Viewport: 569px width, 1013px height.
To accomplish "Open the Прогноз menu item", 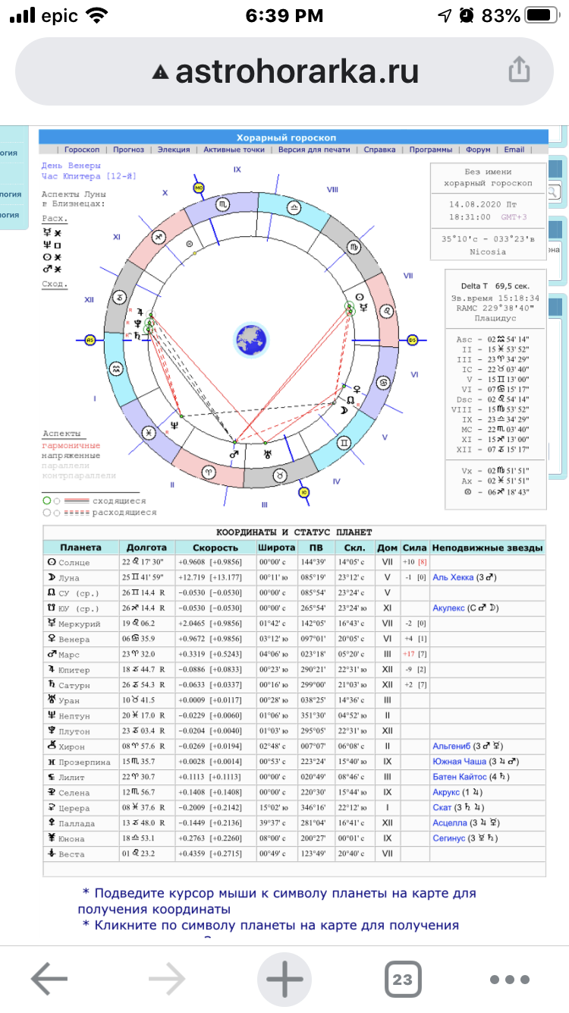I will point(129,150).
